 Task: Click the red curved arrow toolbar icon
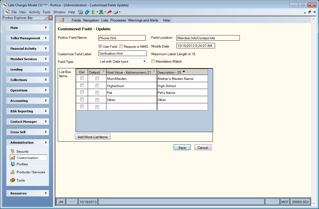point(110,12)
